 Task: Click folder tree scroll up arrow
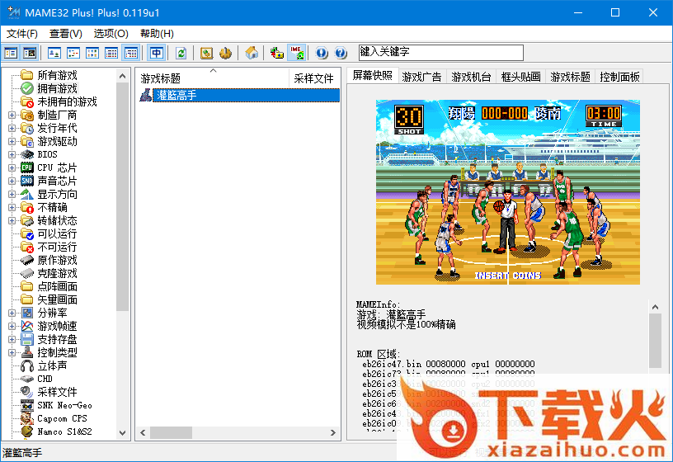point(122,76)
